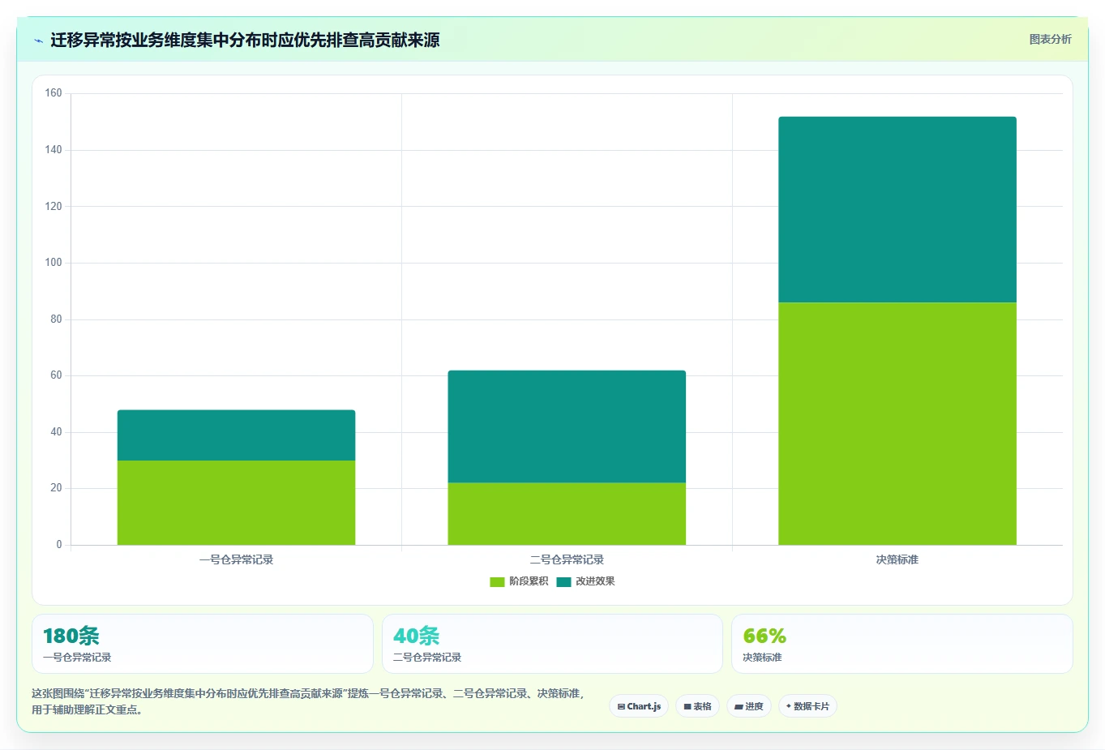Click the 阶段累积 legend label text
Screen dimensions: 1105x750
529,581
